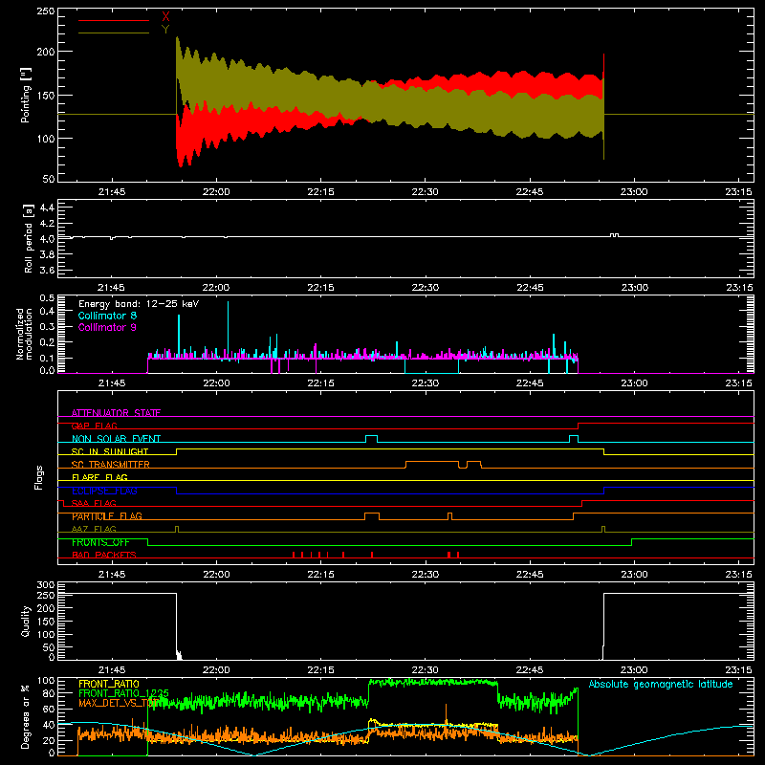Click the 3.6 tick on Roll period axis
This screenshot has width=765, height=765.
pos(47,270)
